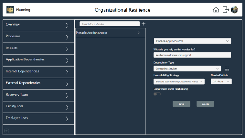Click the Overview chevron arrow

pos(67,25)
